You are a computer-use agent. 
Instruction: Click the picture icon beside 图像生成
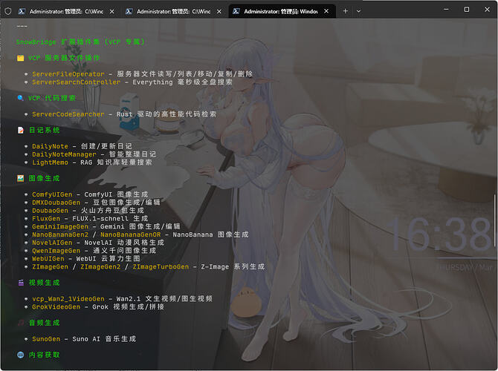coord(20,178)
